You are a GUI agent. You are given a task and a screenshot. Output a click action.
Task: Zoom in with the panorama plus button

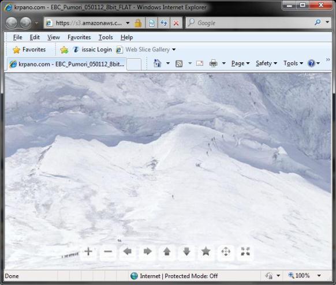88,252
